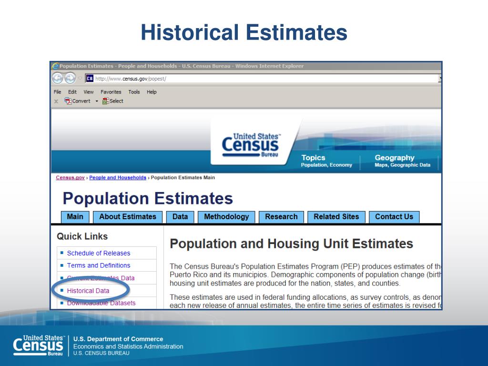Open Current Estimates Data quick link
This screenshot has height=366, width=488.
coord(101,278)
